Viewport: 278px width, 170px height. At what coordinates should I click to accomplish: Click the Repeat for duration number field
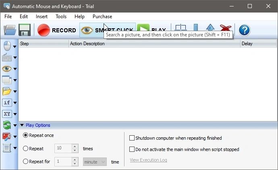63,162
